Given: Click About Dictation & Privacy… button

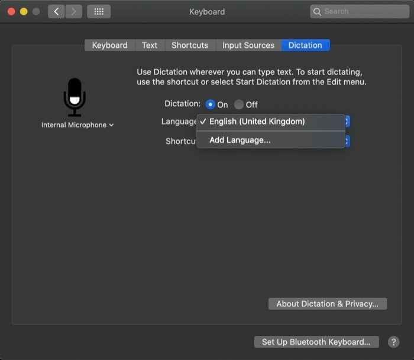Looking at the screenshot, I should [328, 304].
